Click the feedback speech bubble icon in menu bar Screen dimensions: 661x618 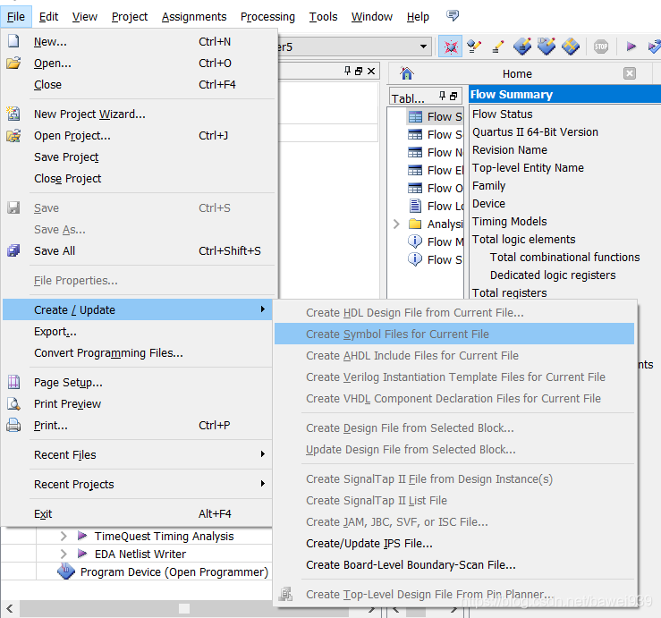pyautogui.click(x=453, y=16)
